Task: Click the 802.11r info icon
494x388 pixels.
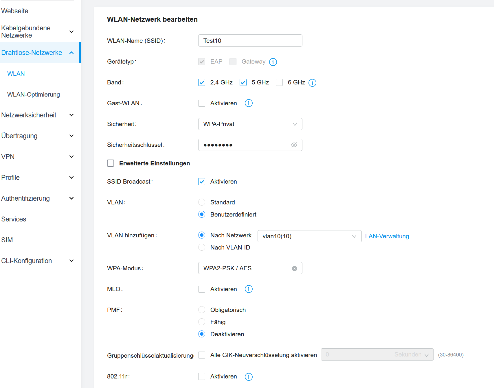Action: pyautogui.click(x=249, y=377)
